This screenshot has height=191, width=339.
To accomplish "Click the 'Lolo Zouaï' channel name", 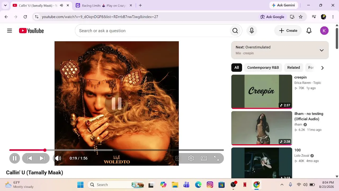I will pos(302,156).
